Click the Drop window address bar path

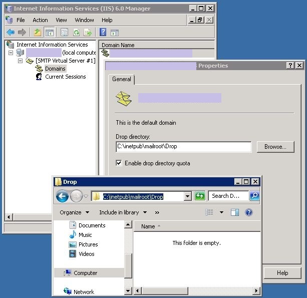pos(133,196)
